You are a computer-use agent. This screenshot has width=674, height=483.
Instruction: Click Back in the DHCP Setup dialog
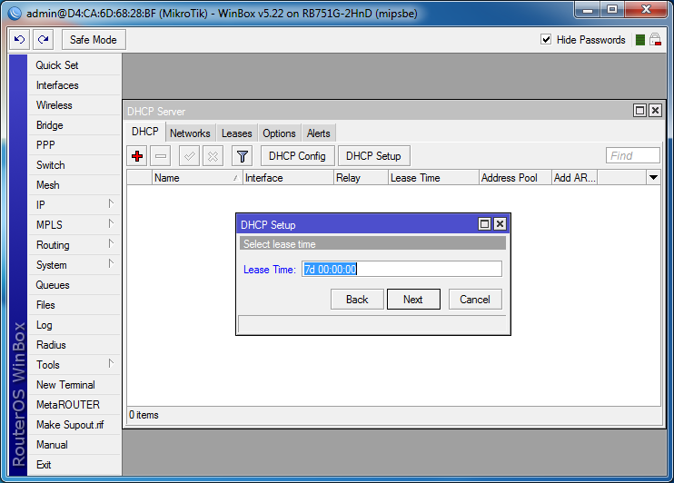click(x=357, y=300)
